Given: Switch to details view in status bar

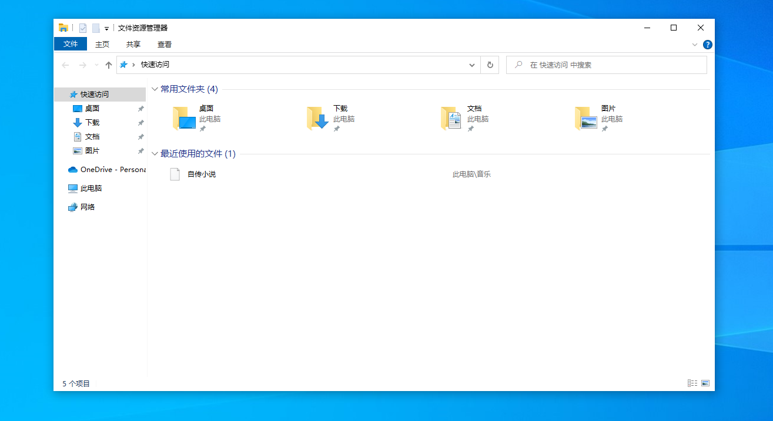Looking at the screenshot, I should click(691, 383).
